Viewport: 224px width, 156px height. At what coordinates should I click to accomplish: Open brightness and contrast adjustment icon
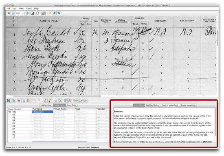(x=37, y=13)
